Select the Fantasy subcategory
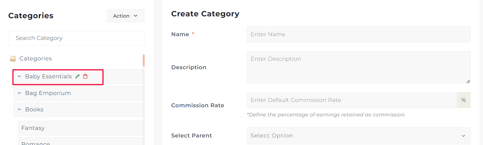483x145 pixels. coord(33,128)
